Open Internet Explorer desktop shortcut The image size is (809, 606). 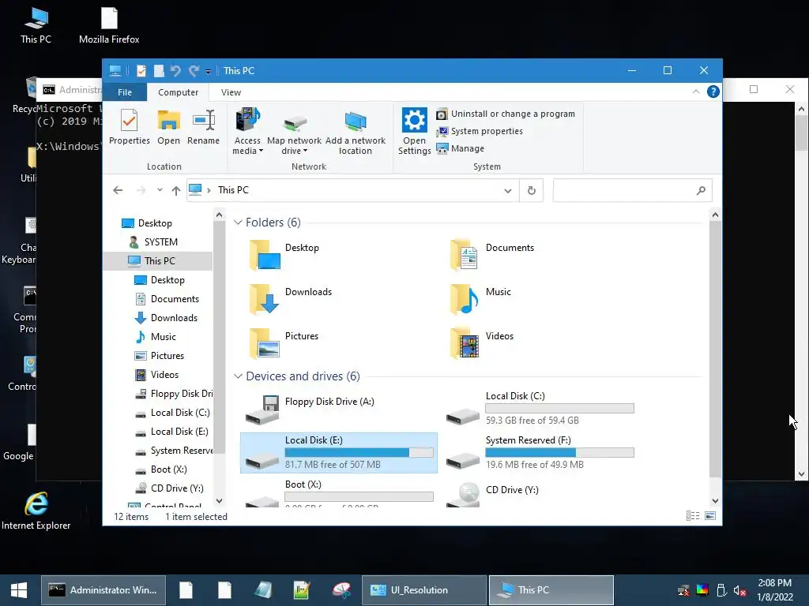point(36,511)
